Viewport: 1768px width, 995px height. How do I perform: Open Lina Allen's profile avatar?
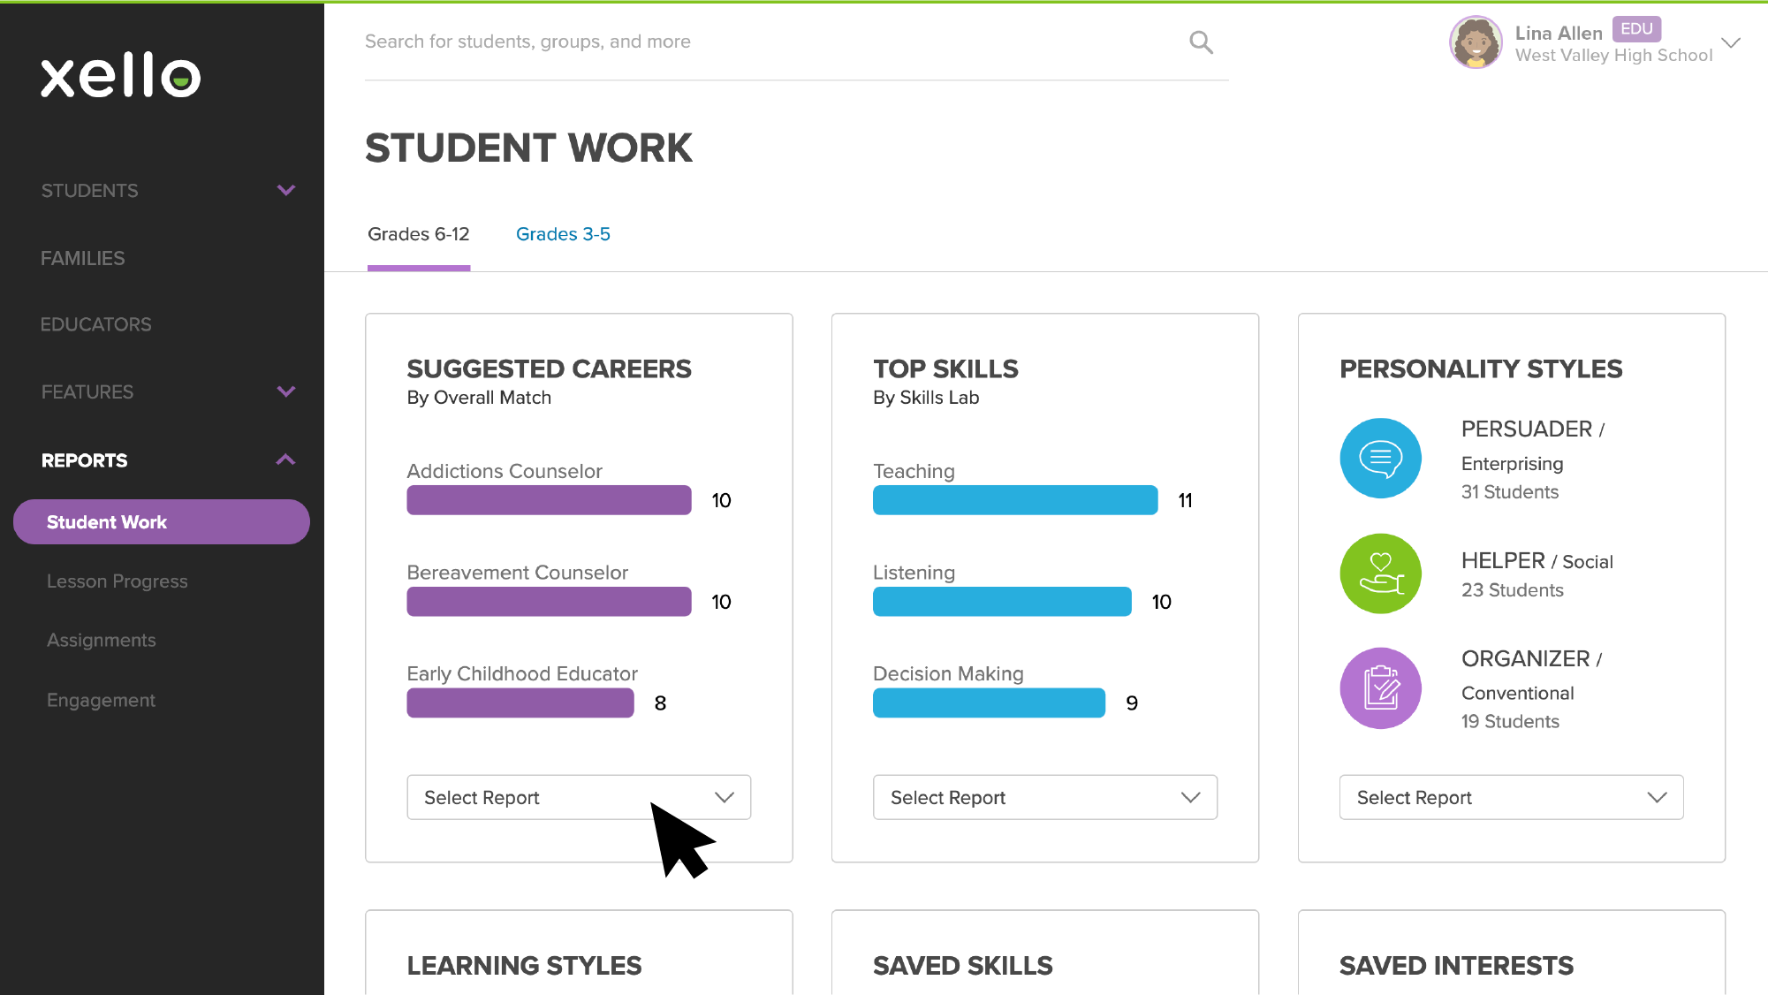click(1476, 42)
